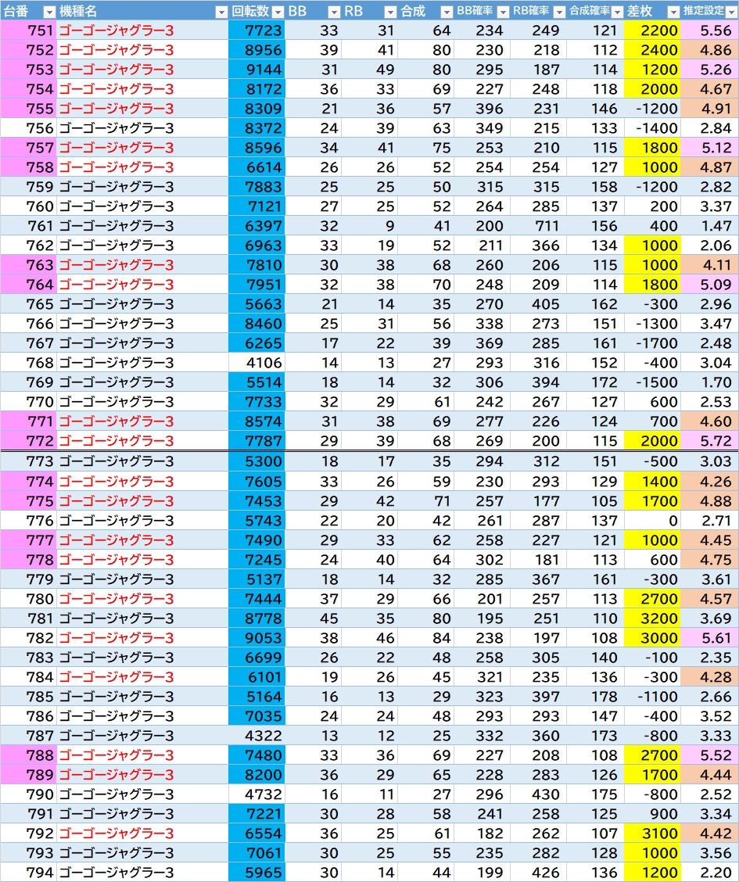
Task: Select machine number cell 751
Action: [x=29, y=30]
